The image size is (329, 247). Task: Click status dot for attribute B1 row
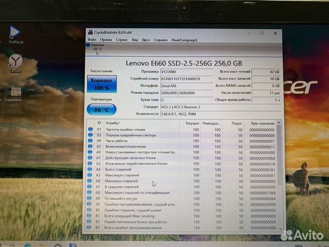point(89,216)
